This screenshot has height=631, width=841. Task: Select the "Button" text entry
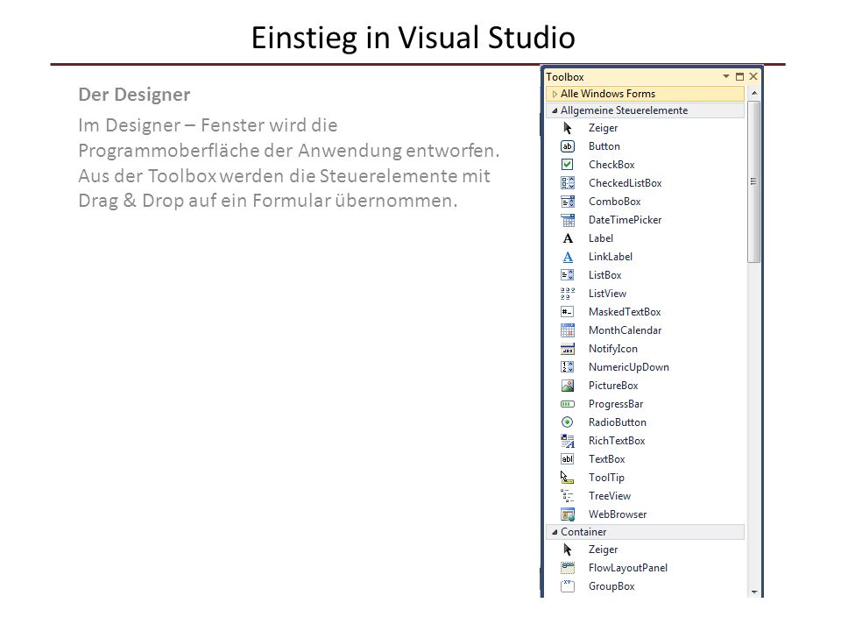[x=604, y=146]
